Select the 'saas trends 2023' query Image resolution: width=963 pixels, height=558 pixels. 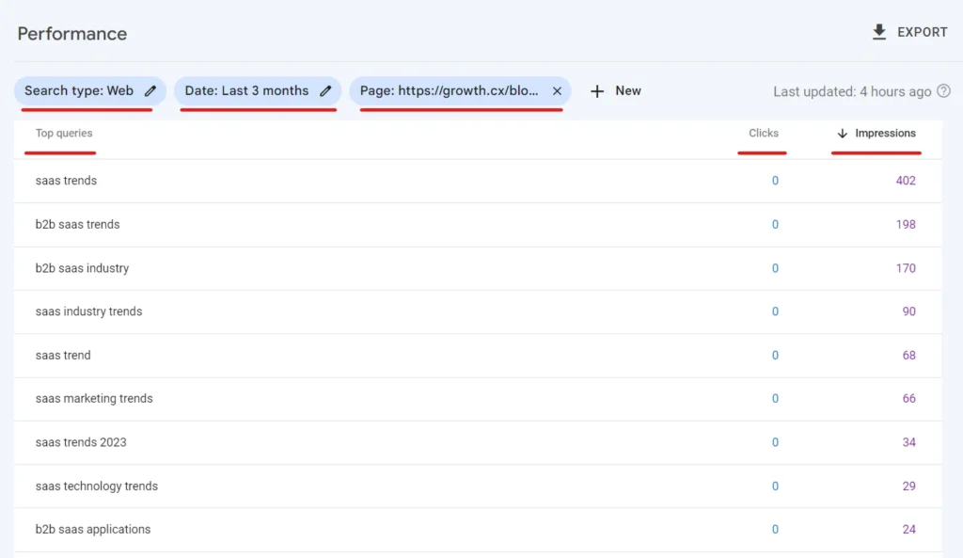click(81, 442)
